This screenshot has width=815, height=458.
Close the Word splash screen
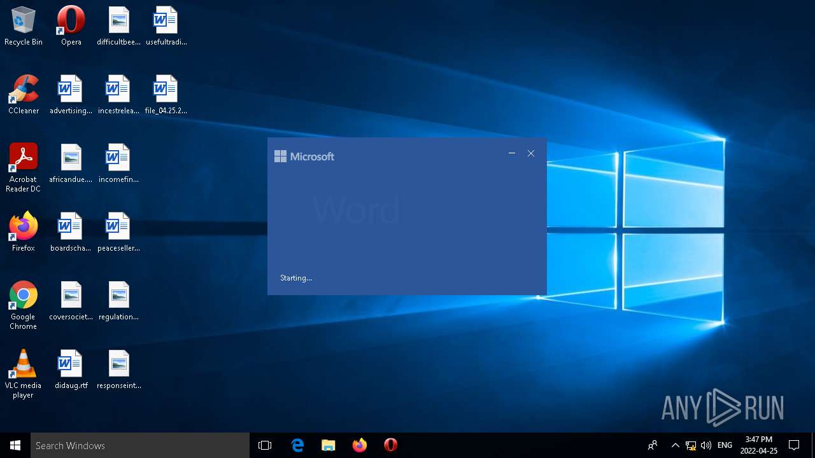[x=531, y=153]
